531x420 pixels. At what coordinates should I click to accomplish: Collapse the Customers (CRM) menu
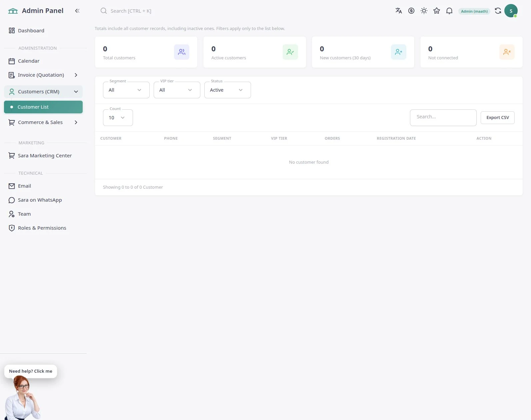[x=43, y=92]
